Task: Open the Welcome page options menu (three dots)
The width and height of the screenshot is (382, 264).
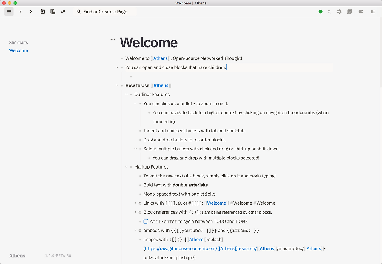Action: (113, 39)
